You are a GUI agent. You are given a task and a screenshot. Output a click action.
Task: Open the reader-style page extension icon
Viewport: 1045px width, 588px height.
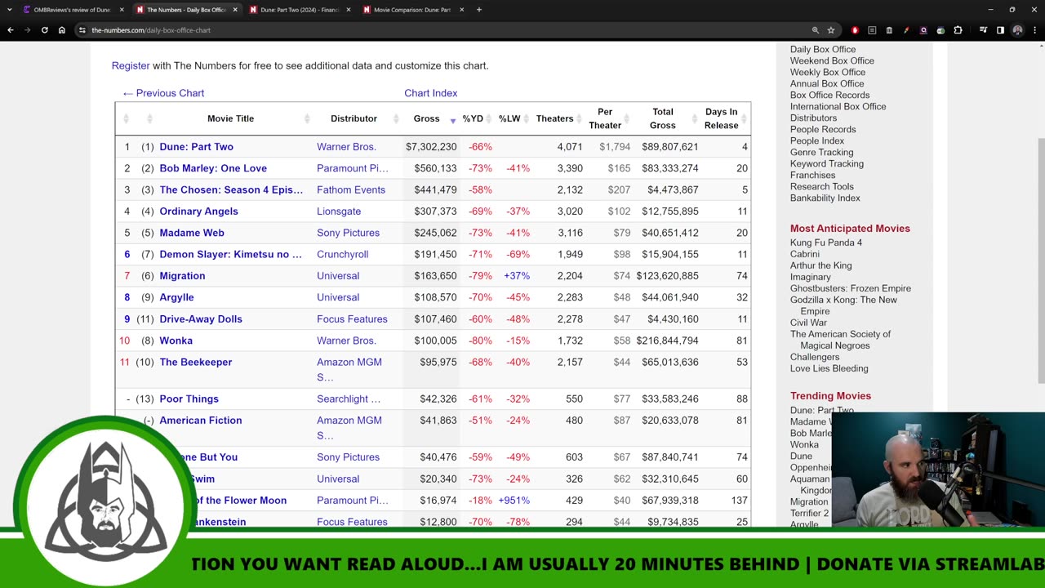(872, 30)
